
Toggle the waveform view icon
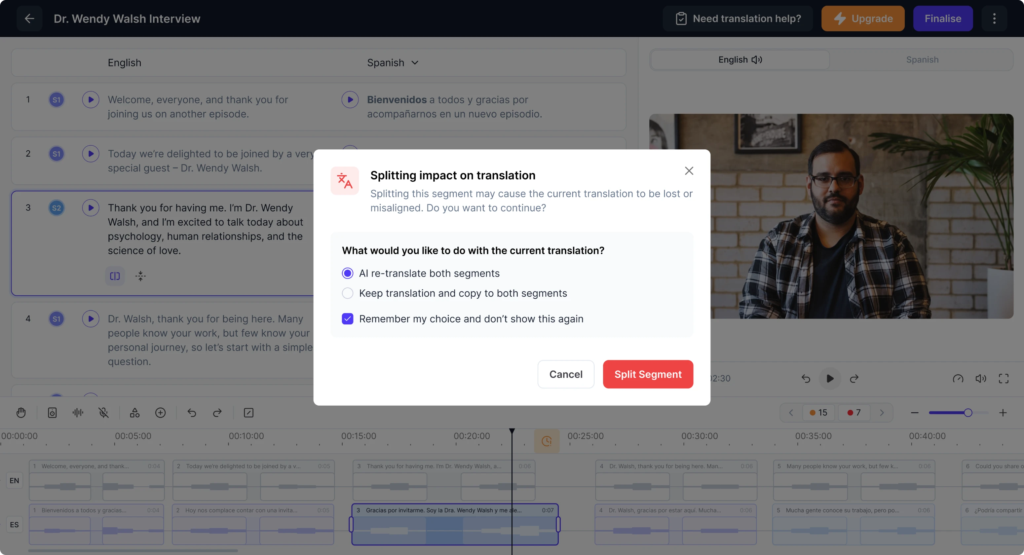pyautogui.click(x=78, y=412)
